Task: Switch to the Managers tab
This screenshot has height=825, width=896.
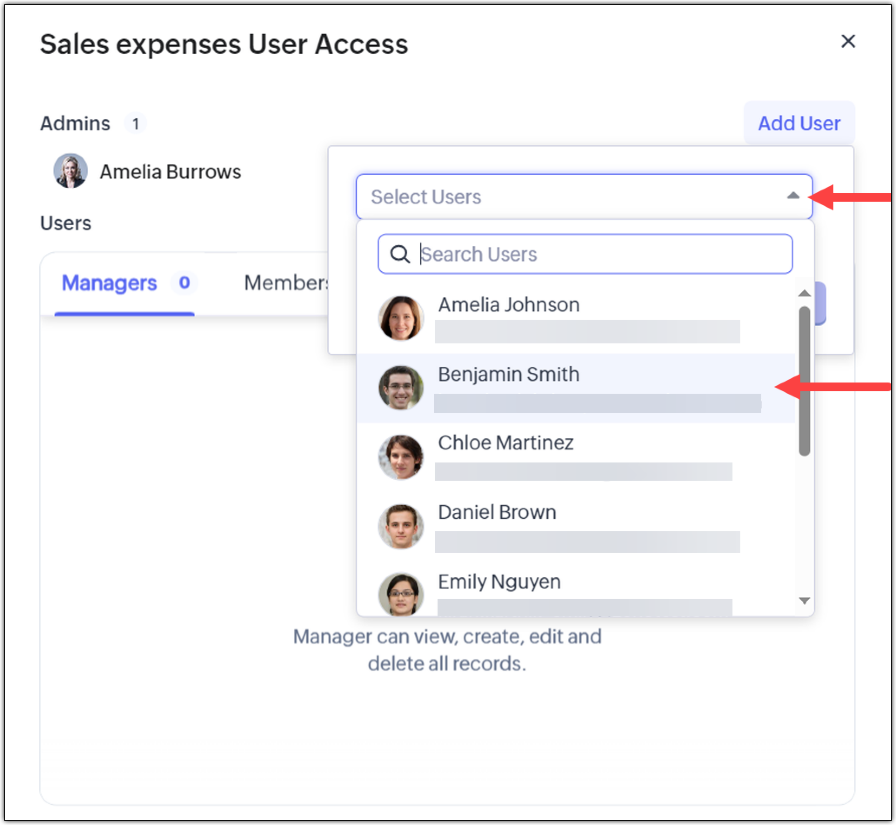Action: pos(110,283)
